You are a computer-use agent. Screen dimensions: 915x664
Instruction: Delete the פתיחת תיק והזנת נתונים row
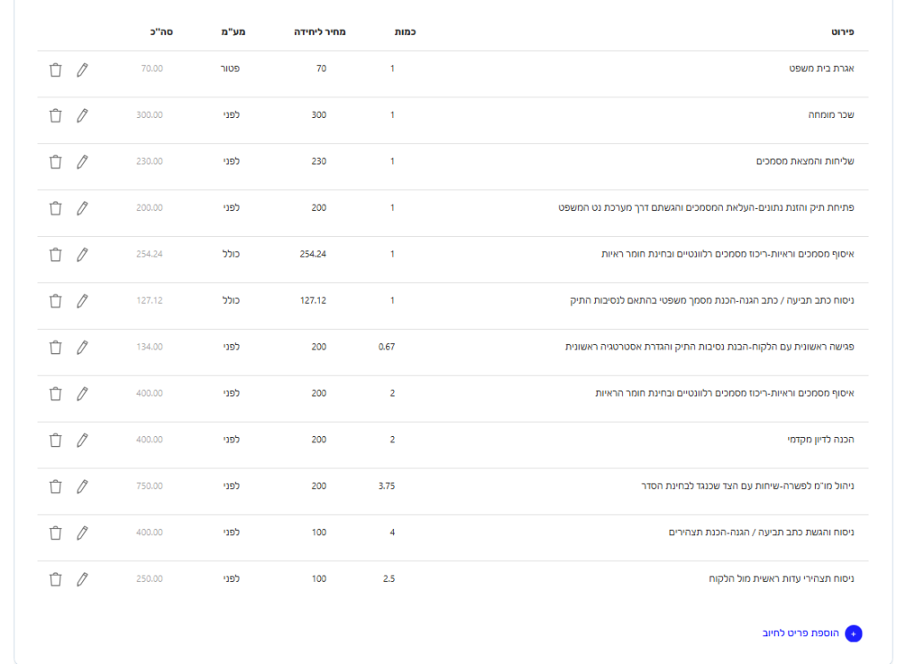55,208
